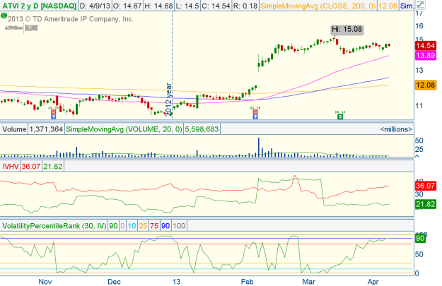
Task: Click the 2012 year vertical marker line
Action: (x=172, y=71)
